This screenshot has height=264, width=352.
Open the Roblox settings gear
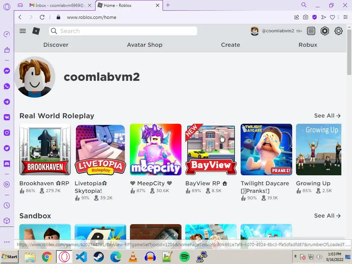338,31
